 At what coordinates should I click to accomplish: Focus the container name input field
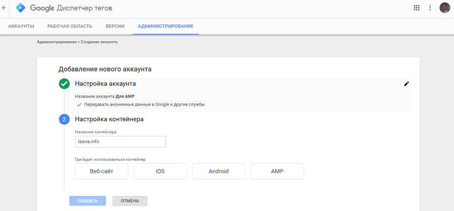click(x=120, y=142)
